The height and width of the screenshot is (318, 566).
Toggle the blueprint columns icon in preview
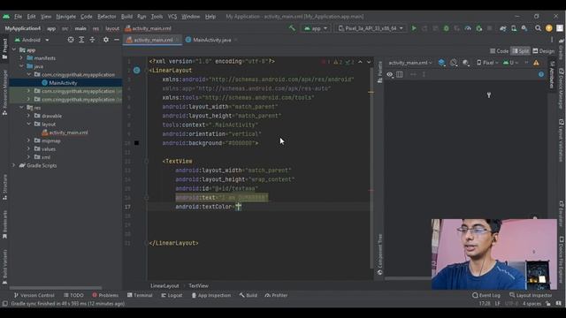(x=400, y=74)
